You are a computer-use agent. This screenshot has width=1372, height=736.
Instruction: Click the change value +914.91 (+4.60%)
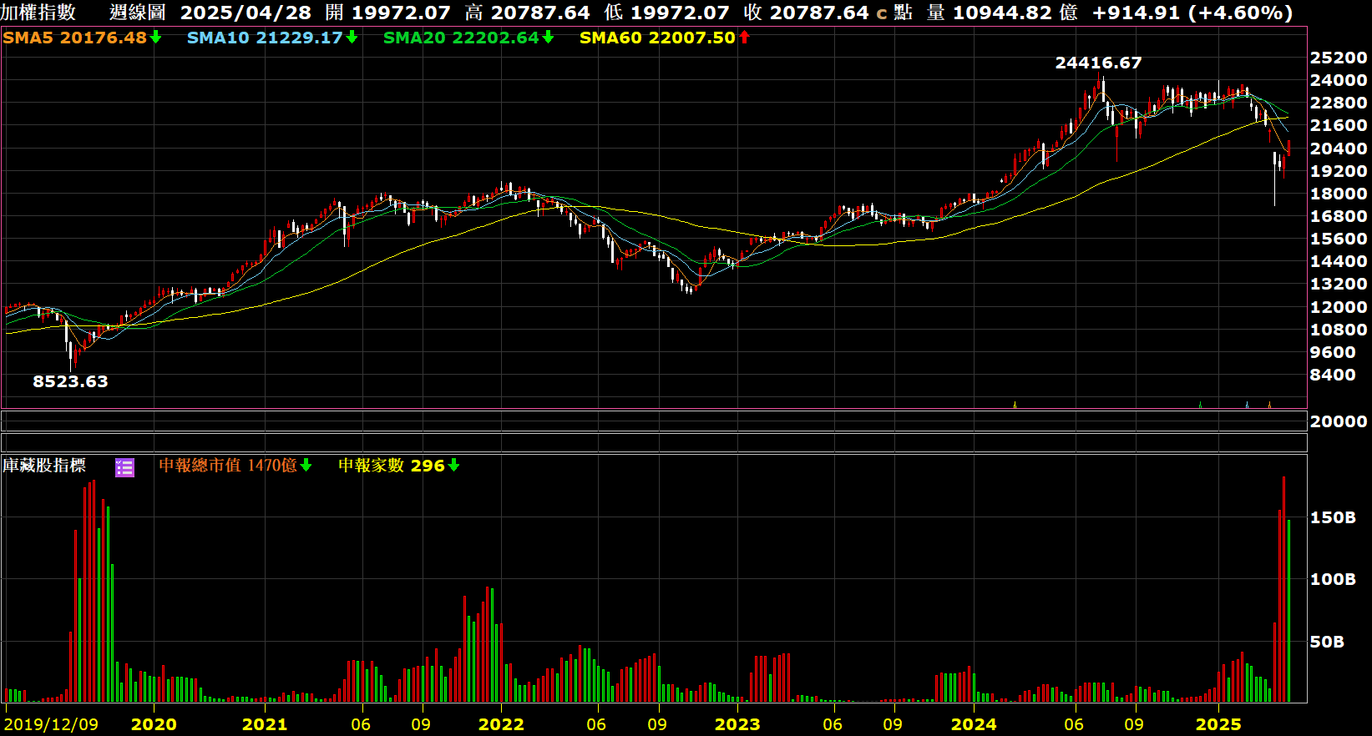click(x=1192, y=13)
